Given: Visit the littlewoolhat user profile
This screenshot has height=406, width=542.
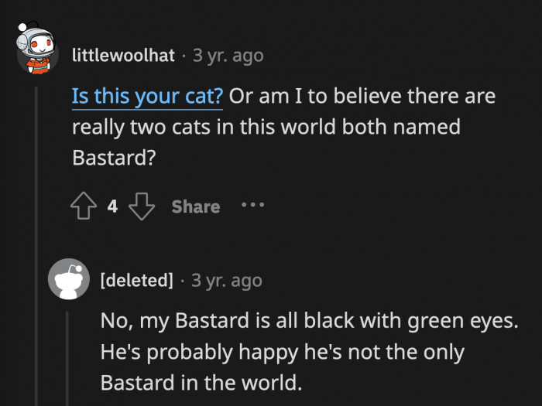Looking at the screenshot, I should [x=123, y=55].
